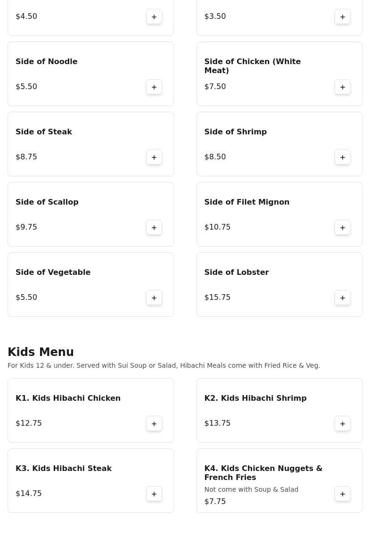Add K2. Kids Hibachi Shrimp to cart
The image size is (370, 537).
[x=343, y=423]
